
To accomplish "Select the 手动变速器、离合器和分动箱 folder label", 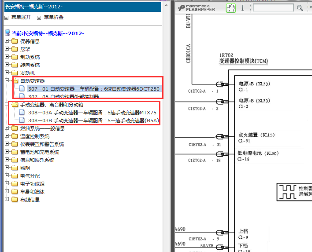I will click(52, 105).
